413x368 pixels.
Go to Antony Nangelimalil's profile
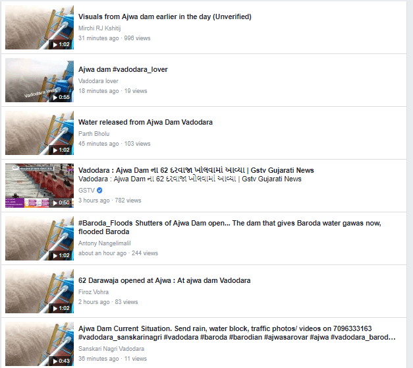pos(104,243)
